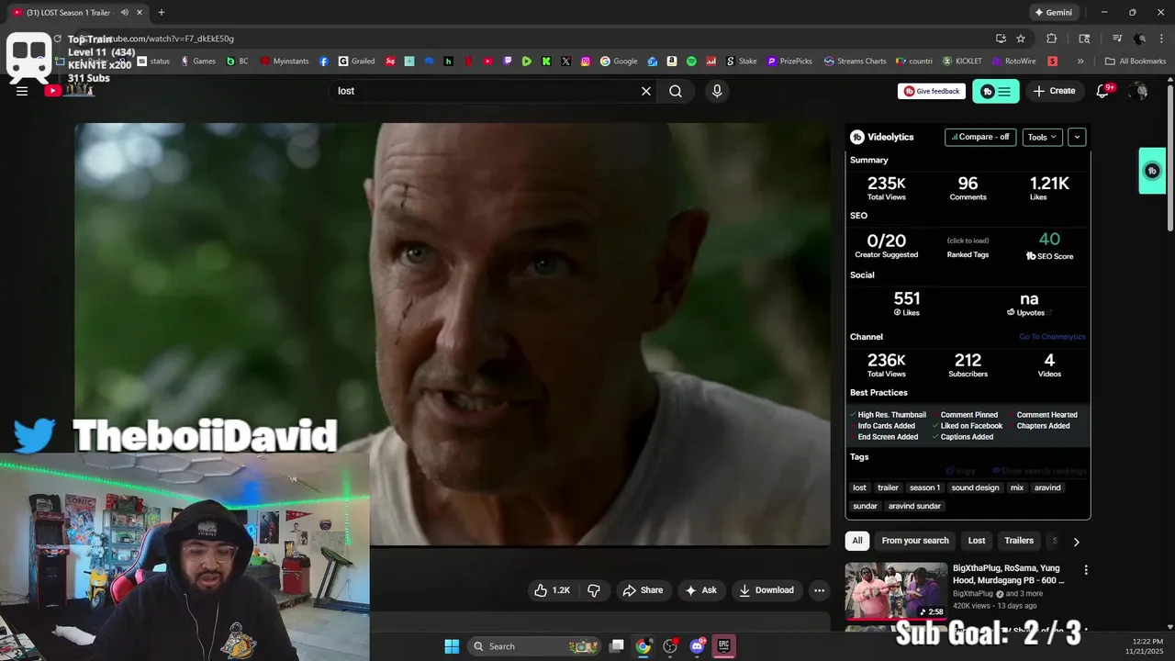This screenshot has width=1175, height=661.
Task: Click the Ask button under the video
Action: coord(700,590)
